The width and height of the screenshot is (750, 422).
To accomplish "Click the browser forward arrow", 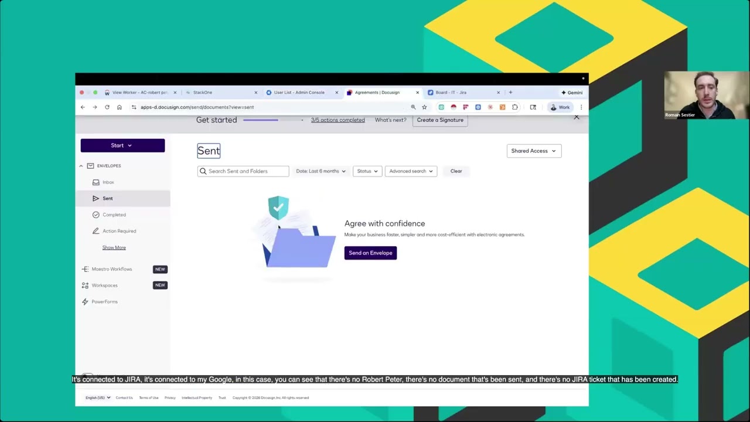I will coord(95,107).
